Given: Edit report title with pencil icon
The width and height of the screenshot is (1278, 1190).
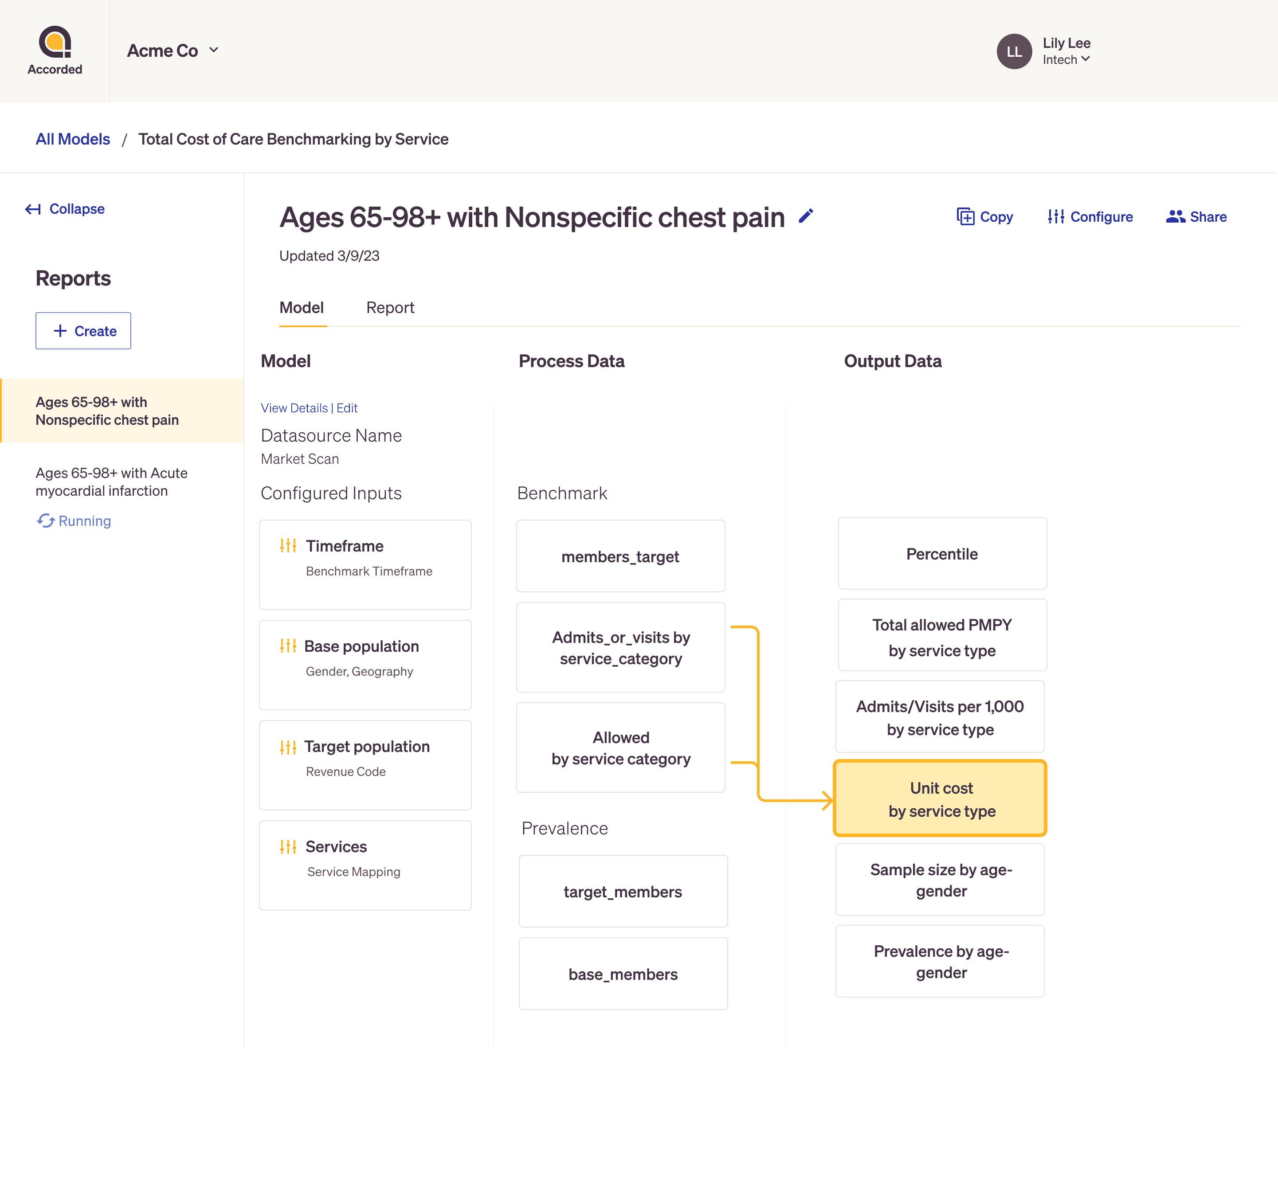Looking at the screenshot, I should (x=805, y=216).
